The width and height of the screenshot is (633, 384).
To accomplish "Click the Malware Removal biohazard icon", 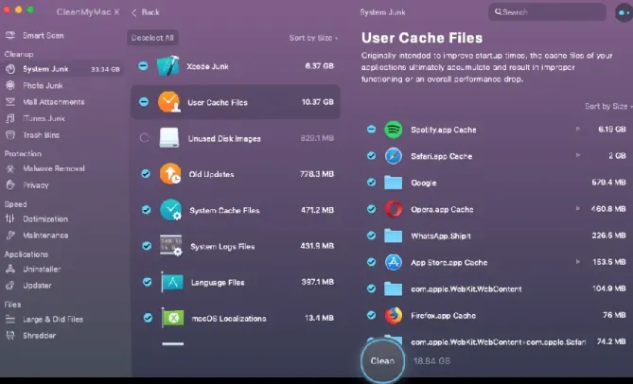I will (10, 168).
